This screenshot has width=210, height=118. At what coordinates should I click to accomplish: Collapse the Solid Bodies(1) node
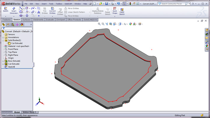coord(3,40)
